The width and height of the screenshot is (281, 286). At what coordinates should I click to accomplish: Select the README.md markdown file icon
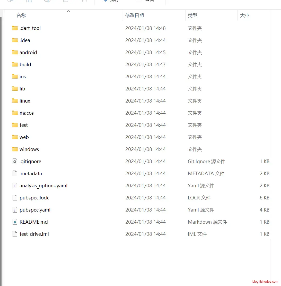pos(15,222)
